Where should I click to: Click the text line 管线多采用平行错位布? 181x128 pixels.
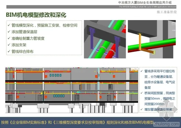click(x=160, y=71)
